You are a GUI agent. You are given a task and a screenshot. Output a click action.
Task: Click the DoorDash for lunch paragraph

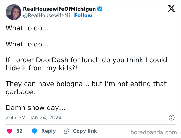click(x=86, y=64)
